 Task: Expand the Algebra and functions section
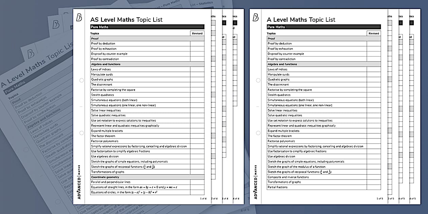[x=147, y=64]
